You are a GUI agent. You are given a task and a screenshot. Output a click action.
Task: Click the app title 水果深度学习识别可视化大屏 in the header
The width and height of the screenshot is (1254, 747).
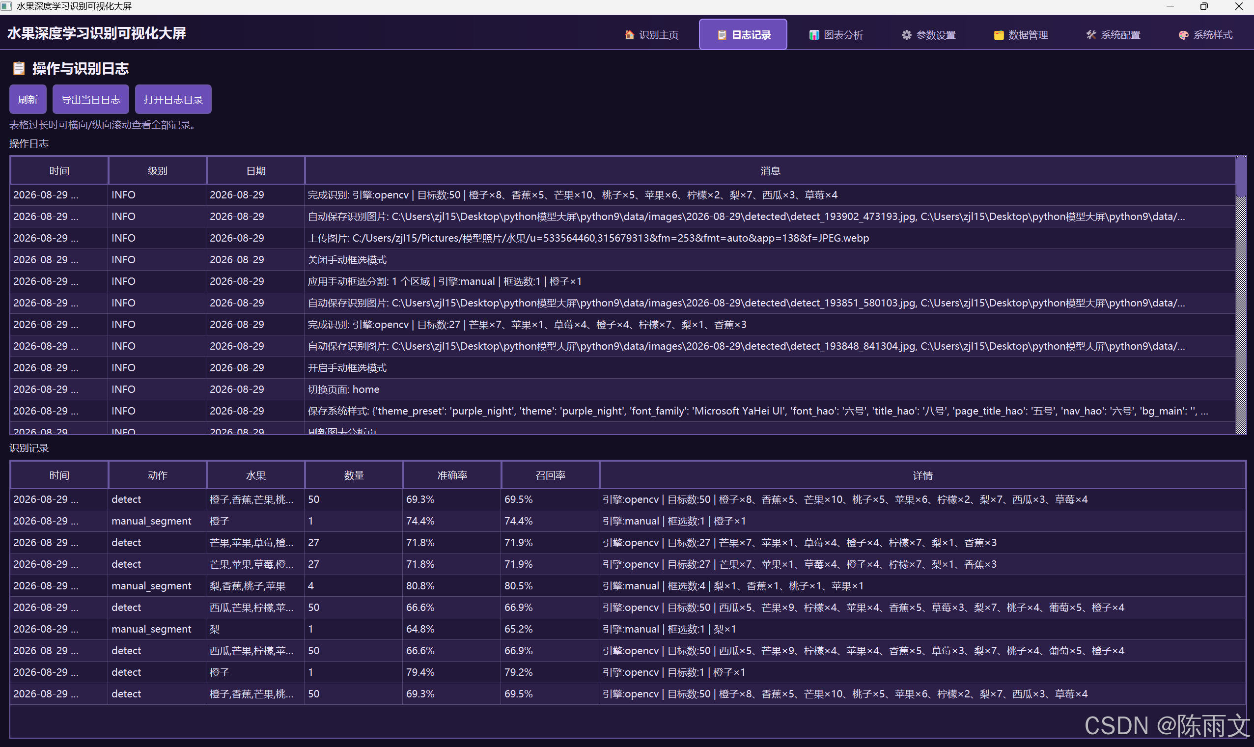pos(97,34)
